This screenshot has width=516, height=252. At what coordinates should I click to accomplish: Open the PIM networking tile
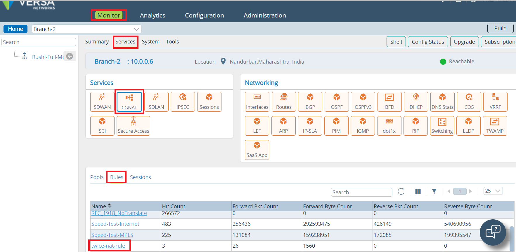pos(336,126)
